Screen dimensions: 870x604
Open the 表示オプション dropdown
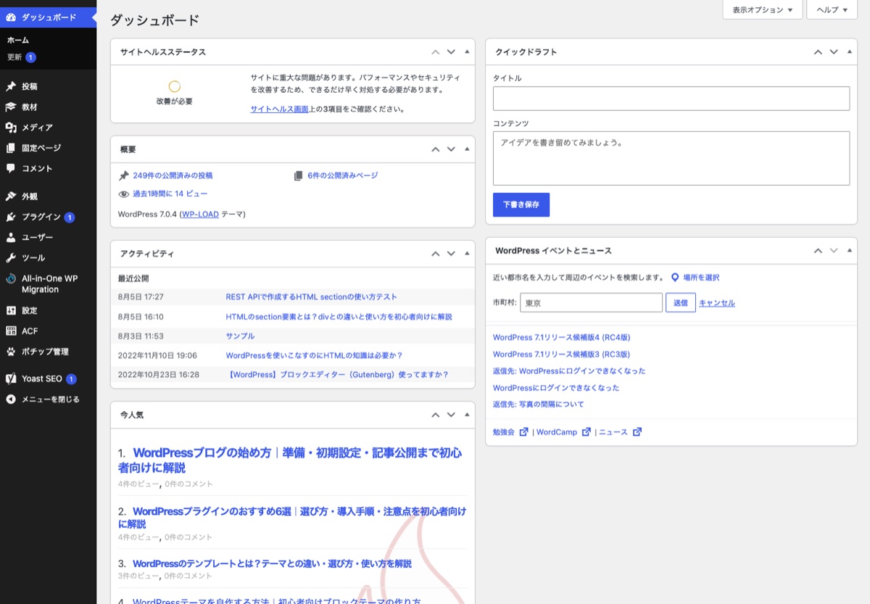tap(762, 10)
